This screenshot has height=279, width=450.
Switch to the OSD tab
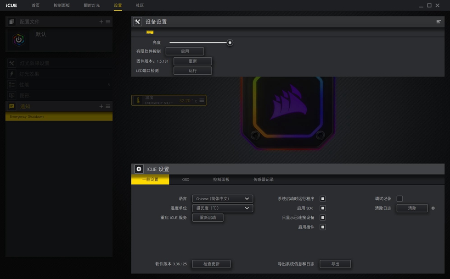(186, 180)
